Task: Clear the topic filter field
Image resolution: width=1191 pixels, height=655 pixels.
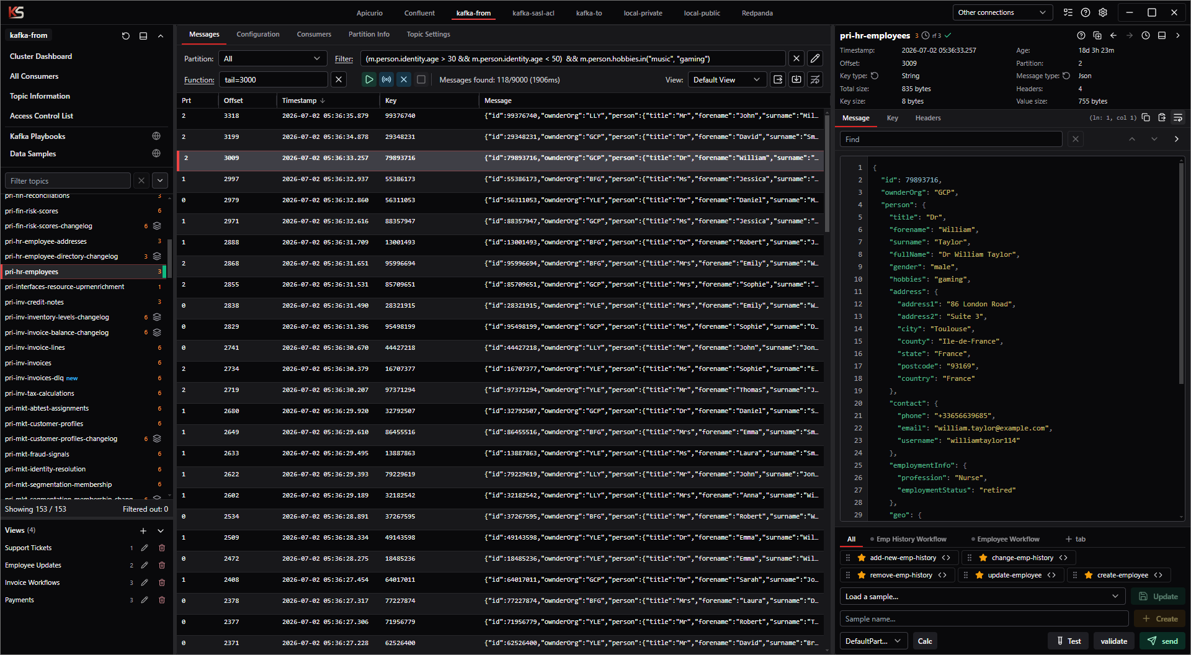Action: pos(141,180)
